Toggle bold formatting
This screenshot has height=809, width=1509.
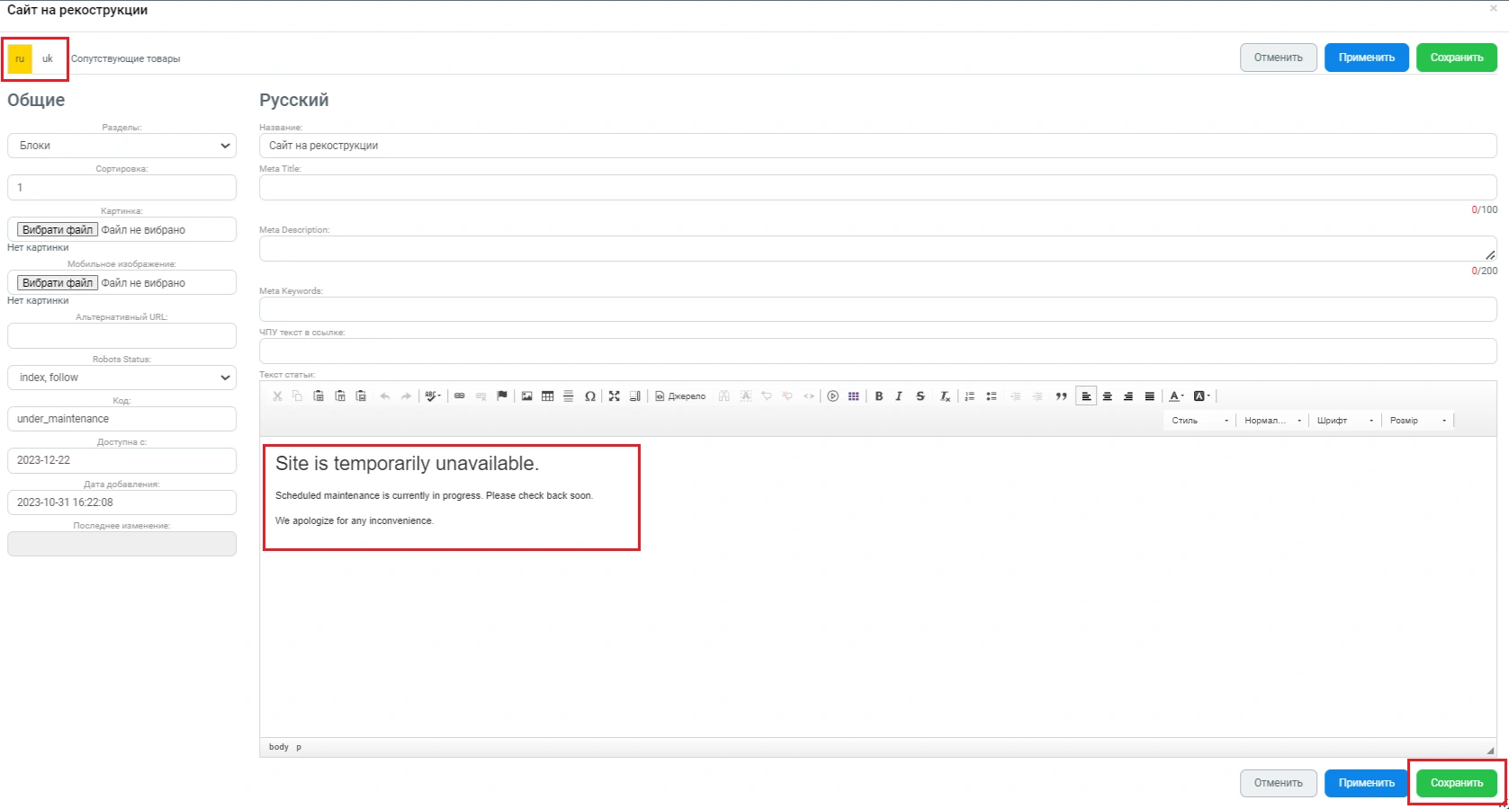point(878,396)
